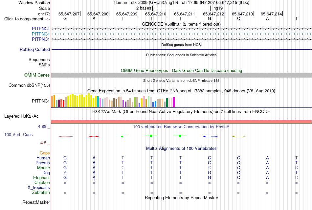The height and width of the screenshot is (210, 312).
Task: Click the orange Gaps label
Action: coord(45,153)
